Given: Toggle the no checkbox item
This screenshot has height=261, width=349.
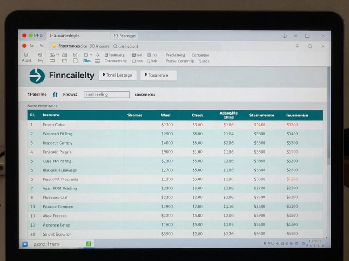Looking at the screenshot, I should coord(152,55).
